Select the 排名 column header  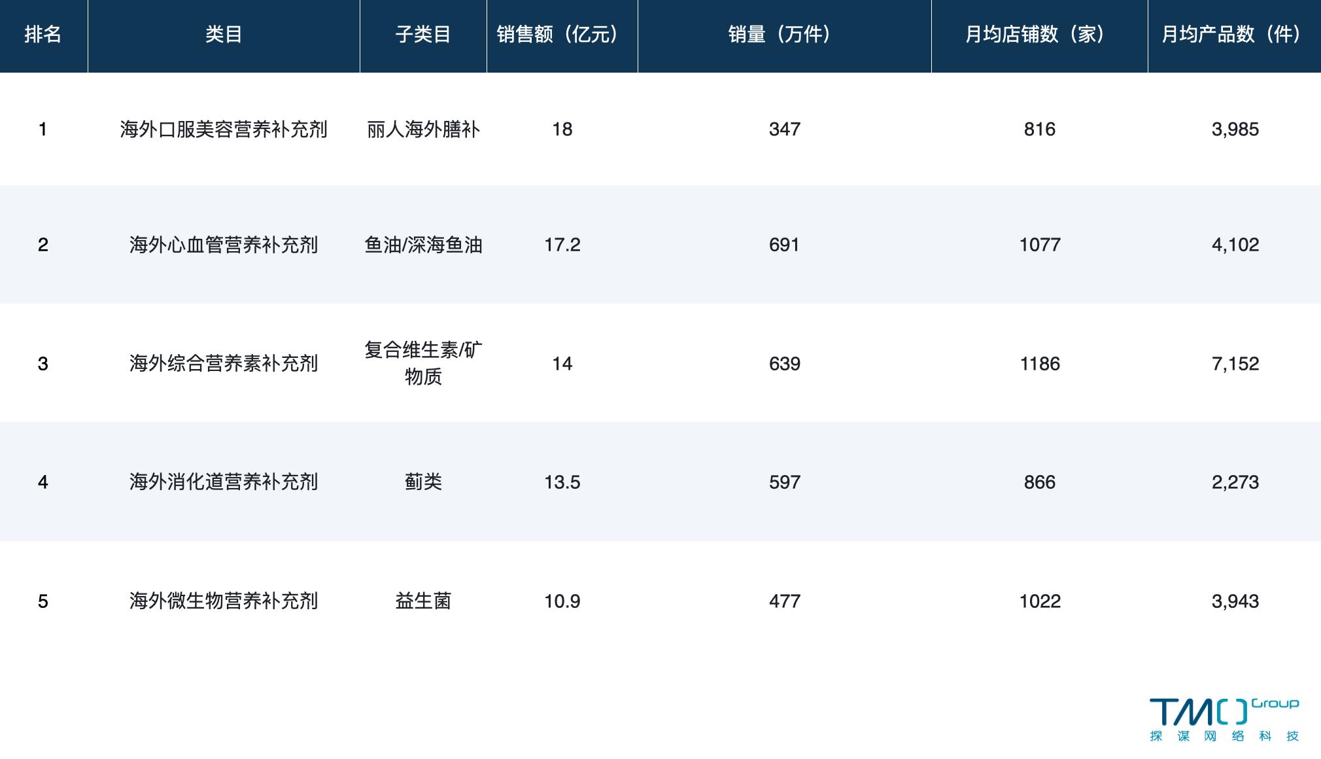(43, 36)
